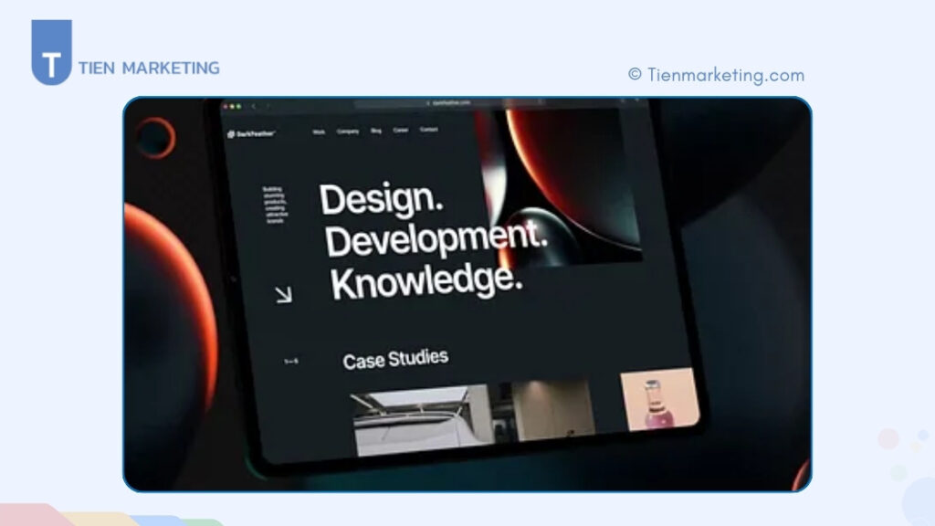Click the browser back arrow
Image resolution: width=935 pixels, height=526 pixels.
click(253, 106)
